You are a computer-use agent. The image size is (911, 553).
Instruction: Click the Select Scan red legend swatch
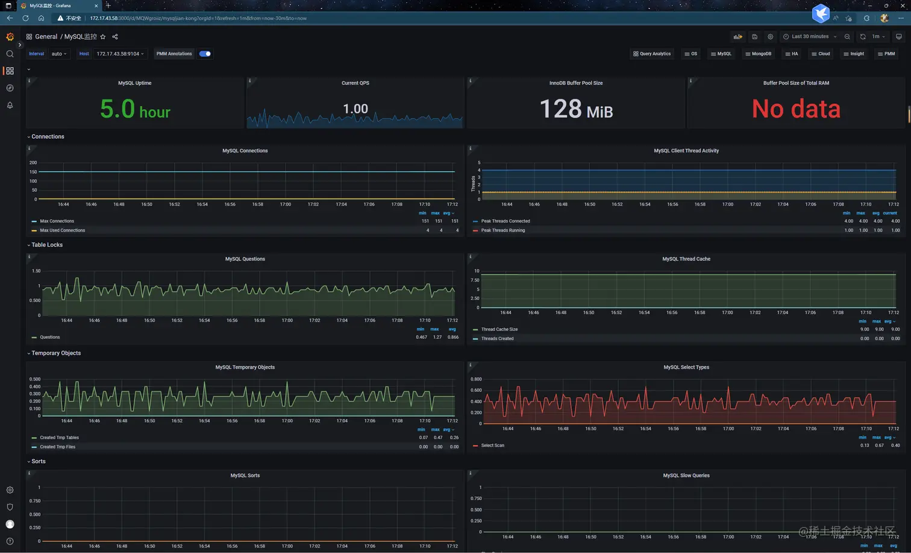[x=475, y=446]
